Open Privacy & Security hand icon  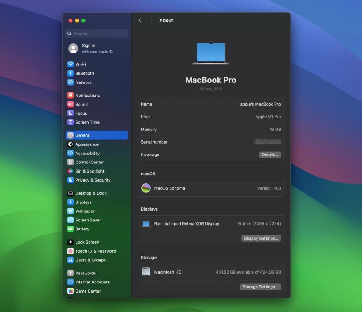[x=71, y=180]
